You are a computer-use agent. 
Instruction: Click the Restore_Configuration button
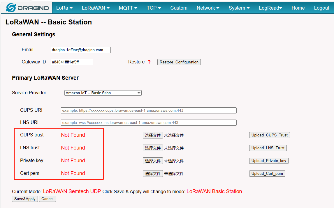(x=179, y=62)
